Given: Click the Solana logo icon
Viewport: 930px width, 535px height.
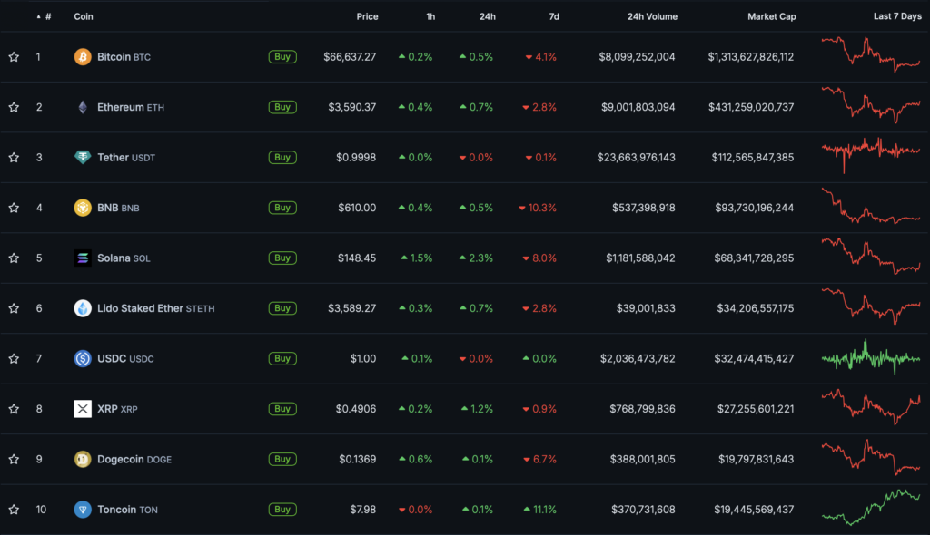Looking at the screenshot, I should (83, 258).
